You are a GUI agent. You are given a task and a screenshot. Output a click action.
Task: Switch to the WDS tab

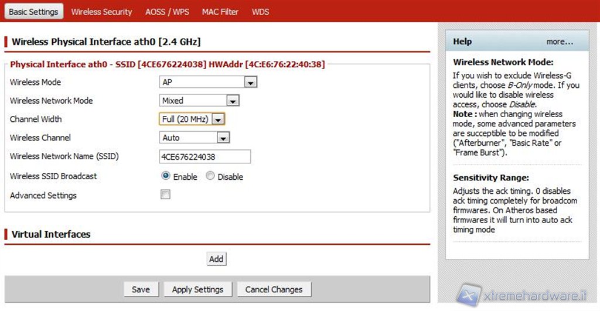tap(260, 12)
